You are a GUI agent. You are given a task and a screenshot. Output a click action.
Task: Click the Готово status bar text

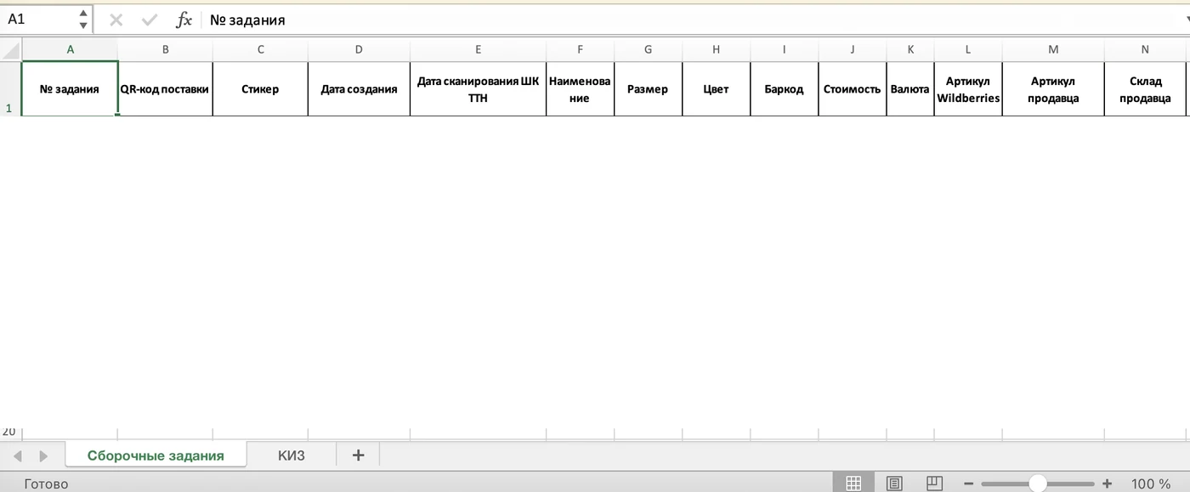pyautogui.click(x=46, y=484)
